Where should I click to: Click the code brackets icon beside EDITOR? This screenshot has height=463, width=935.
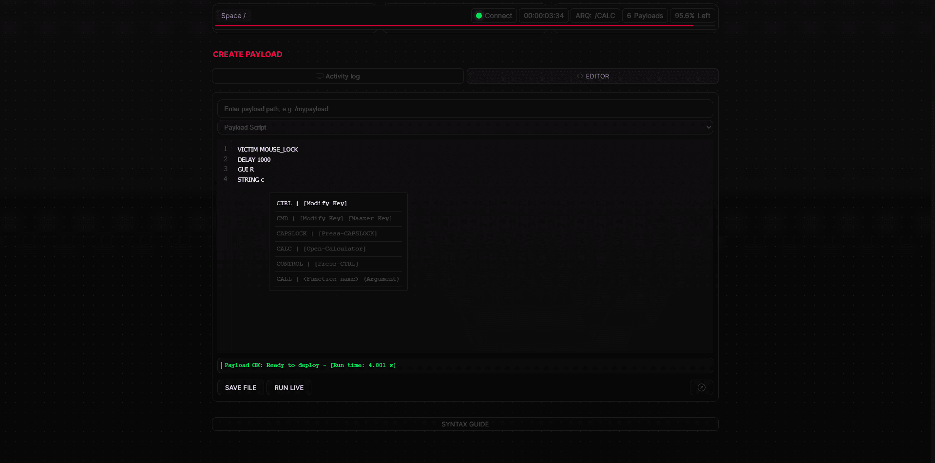(580, 76)
